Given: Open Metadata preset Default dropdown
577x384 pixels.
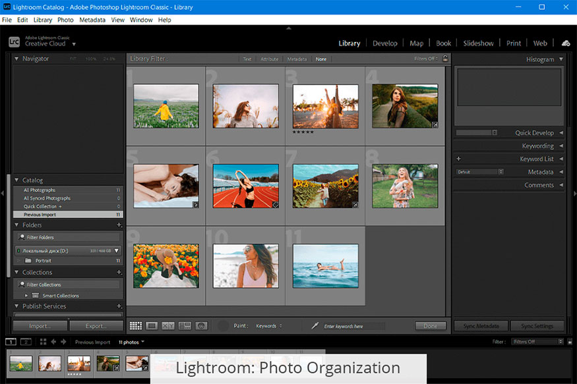Looking at the screenshot, I should pyautogui.click(x=480, y=172).
